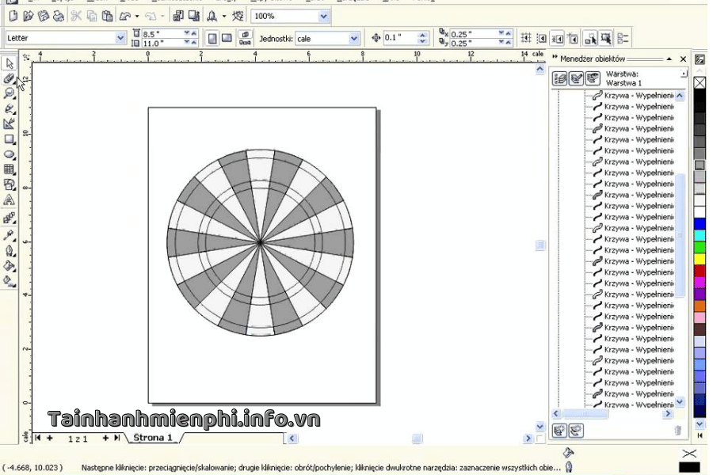
Task: Choose the Rectangle tool in toolbox
Action: (x=10, y=139)
